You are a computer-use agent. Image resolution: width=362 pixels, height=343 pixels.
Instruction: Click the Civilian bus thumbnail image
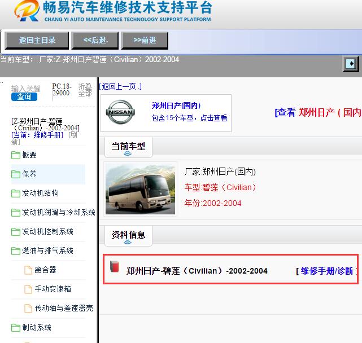[x=140, y=189]
